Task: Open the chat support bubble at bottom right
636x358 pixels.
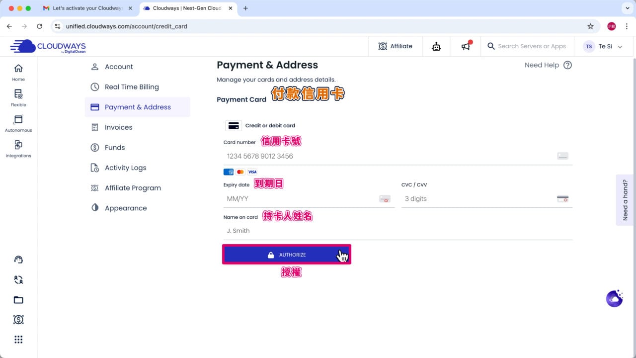Action: pyautogui.click(x=615, y=298)
